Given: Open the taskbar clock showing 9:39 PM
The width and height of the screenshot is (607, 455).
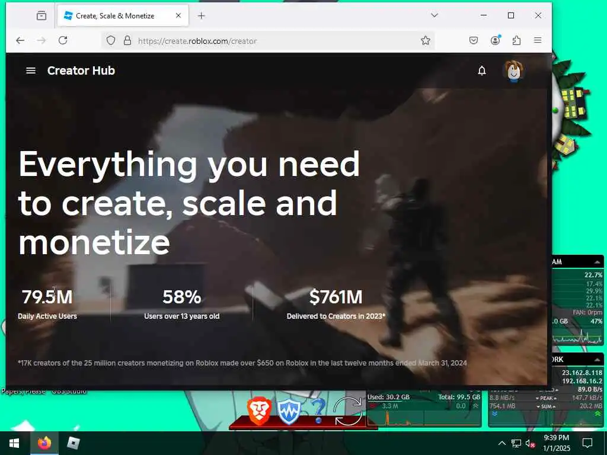Looking at the screenshot, I should tap(557, 443).
